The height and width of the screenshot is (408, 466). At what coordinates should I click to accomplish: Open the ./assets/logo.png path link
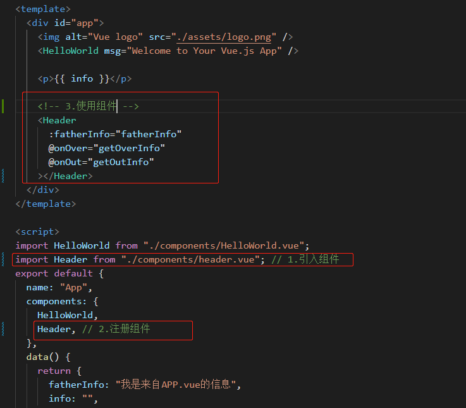tap(224, 37)
